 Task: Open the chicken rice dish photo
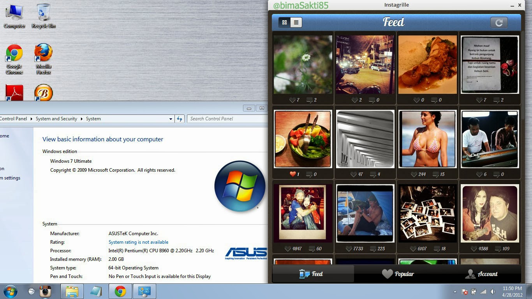(x=427, y=64)
